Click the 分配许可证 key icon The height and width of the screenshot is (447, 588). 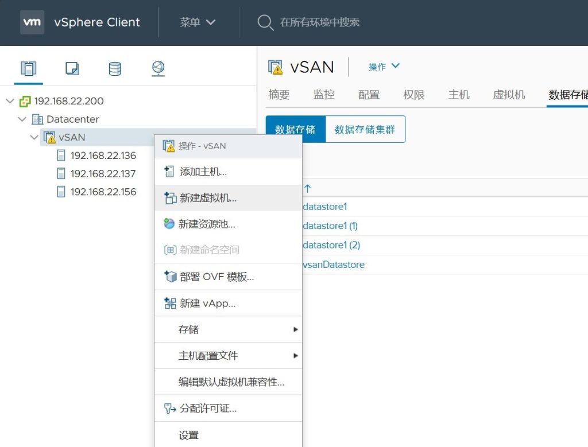(170, 408)
